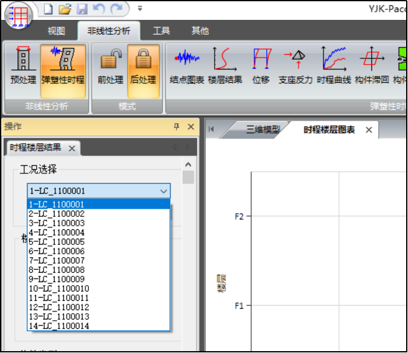Image resolution: width=408 pixels, height=353 pixels.
Task: Open 楼层结果 tool
Action: [225, 66]
